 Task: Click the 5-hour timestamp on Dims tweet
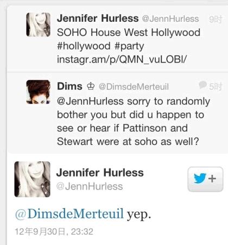[216, 87]
